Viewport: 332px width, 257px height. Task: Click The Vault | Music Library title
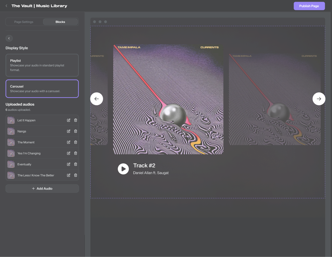click(x=39, y=6)
